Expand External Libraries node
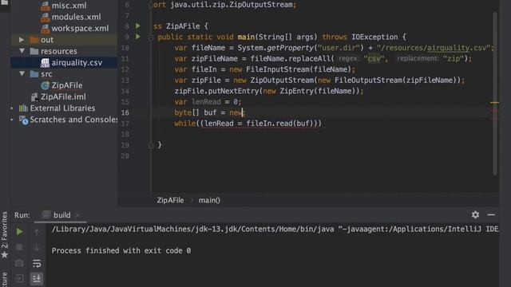Viewport: 511px width, 287px height. [x=12, y=108]
